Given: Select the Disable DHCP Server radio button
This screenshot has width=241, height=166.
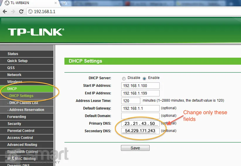Looking at the screenshot, I should [124, 78].
